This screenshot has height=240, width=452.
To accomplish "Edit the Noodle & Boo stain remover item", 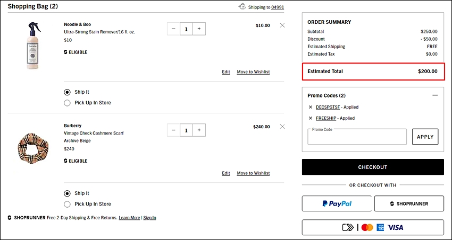I will [x=226, y=72].
